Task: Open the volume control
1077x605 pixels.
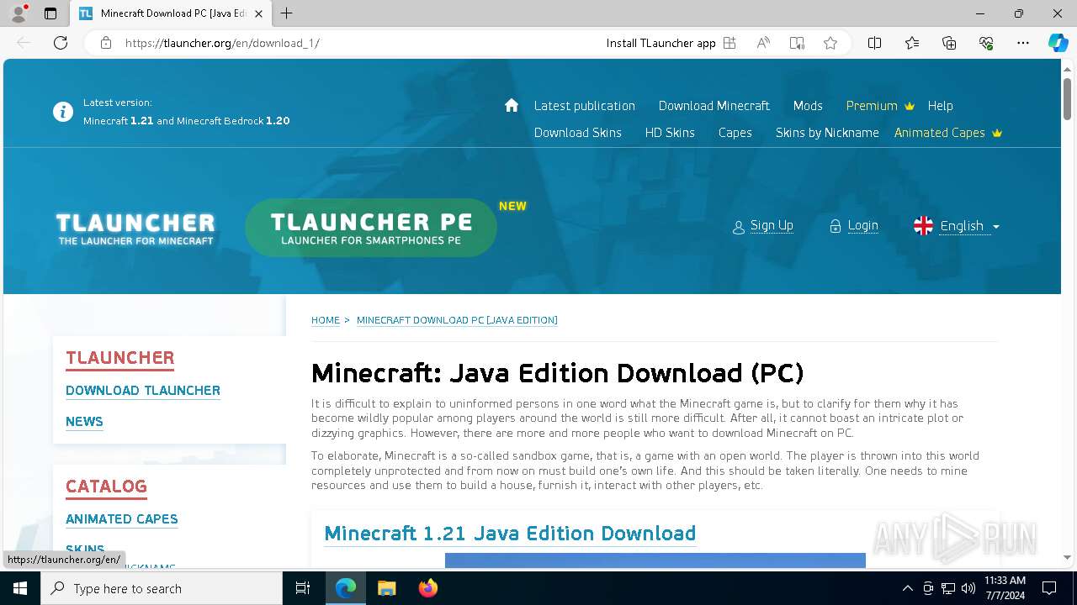Action: coord(968,588)
